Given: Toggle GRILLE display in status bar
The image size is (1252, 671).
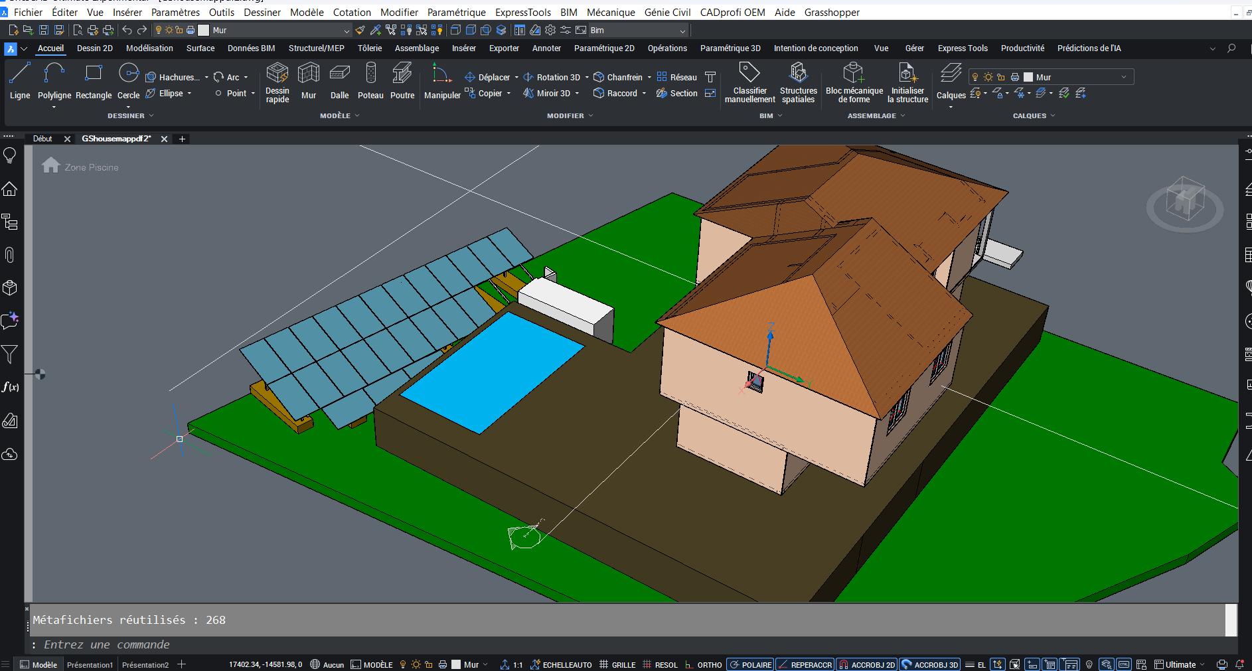Looking at the screenshot, I should [617, 664].
